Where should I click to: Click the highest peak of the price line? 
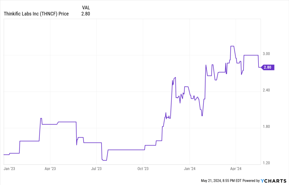coord(232,46)
